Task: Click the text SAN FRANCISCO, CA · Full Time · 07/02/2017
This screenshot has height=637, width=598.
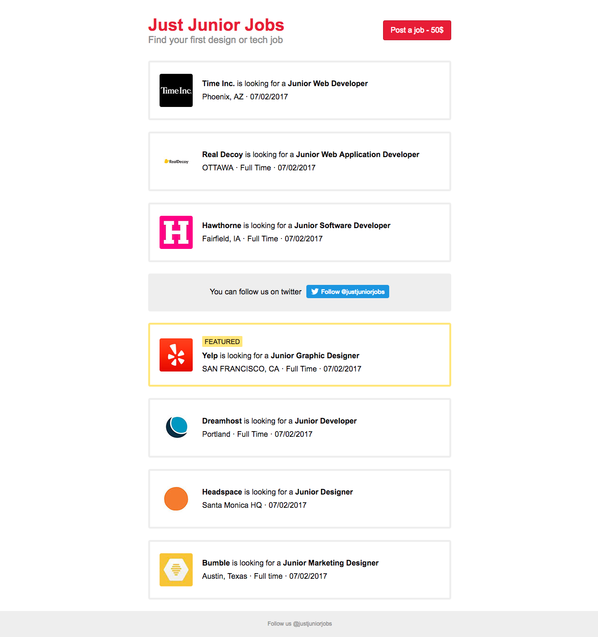Action: pos(282,369)
